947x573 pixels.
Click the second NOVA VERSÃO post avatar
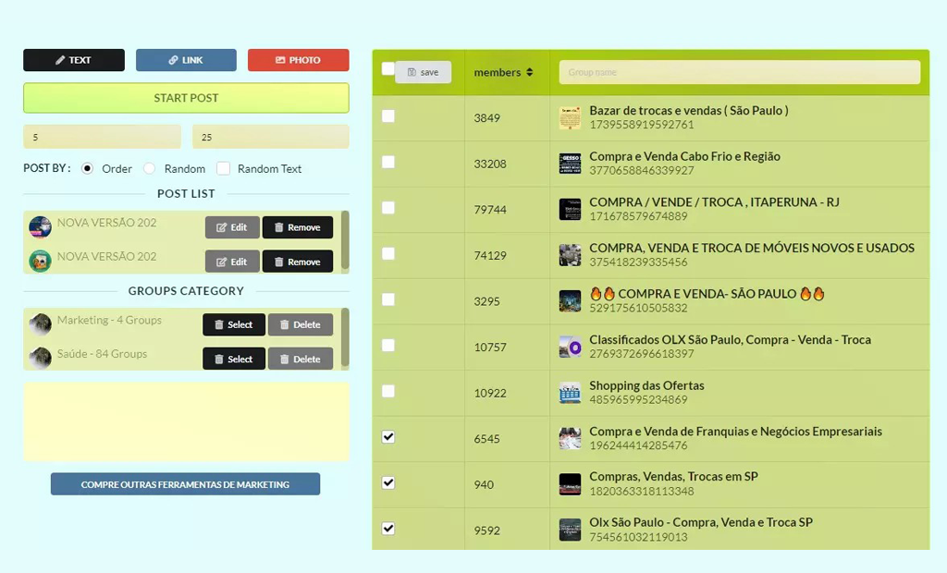pos(40,261)
